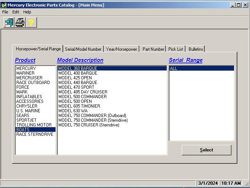250x188 pixels.
Task: Click the printer toolbar icon
Action: (20, 22)
